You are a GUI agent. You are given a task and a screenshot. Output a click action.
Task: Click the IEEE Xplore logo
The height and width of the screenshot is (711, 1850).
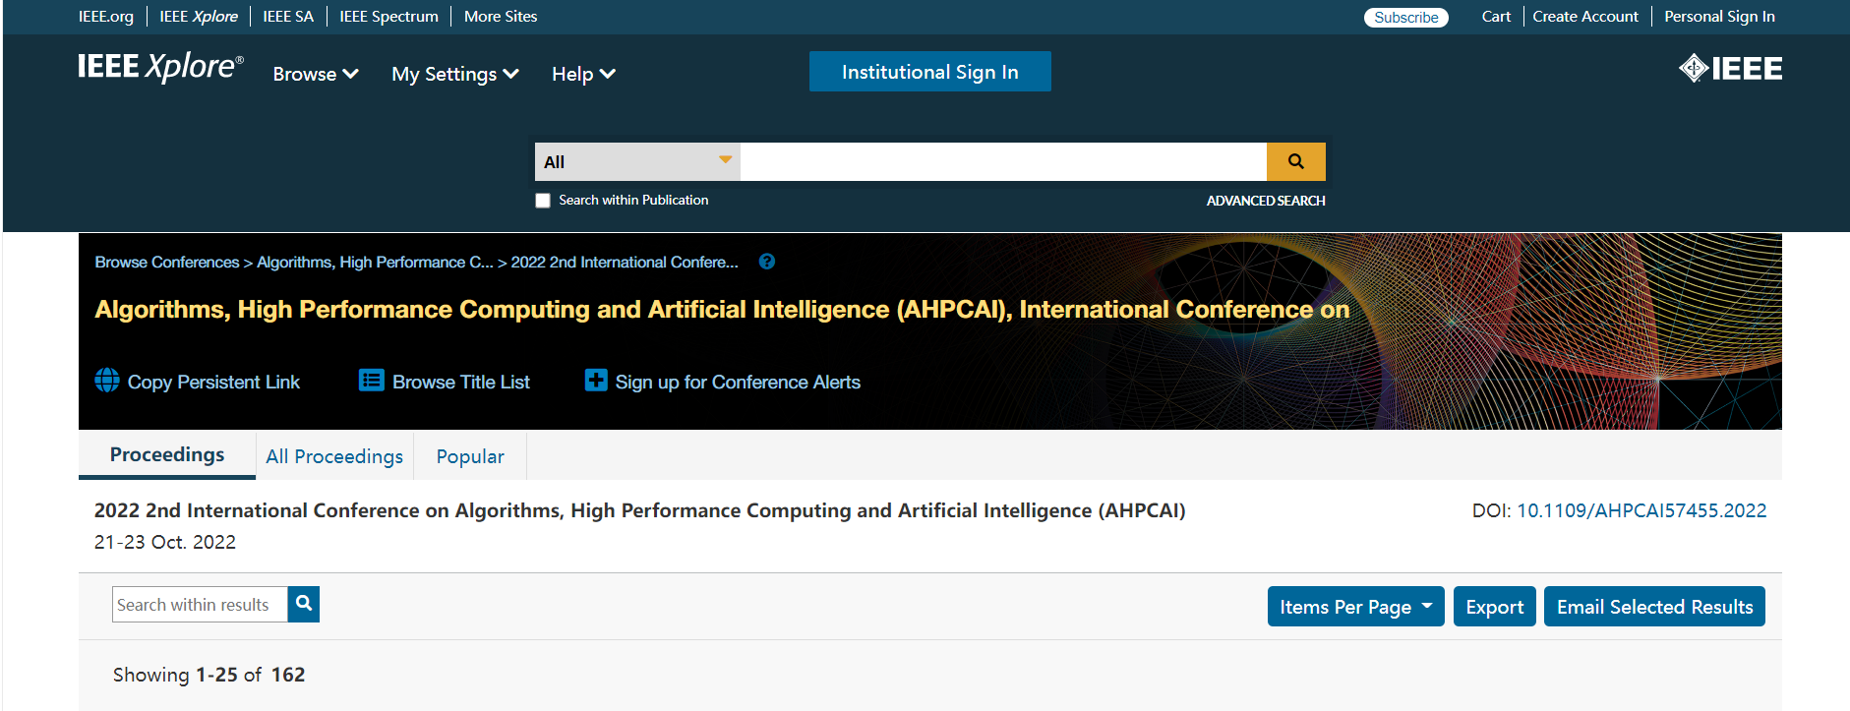pyautogui.click(x=161, y=67)
